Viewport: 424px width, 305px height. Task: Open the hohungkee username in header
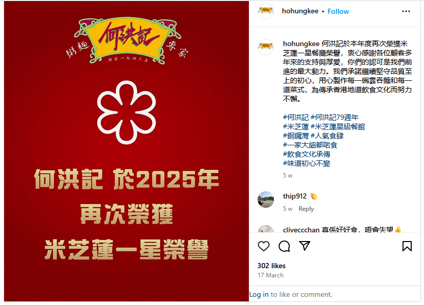(x=300, y=11)
